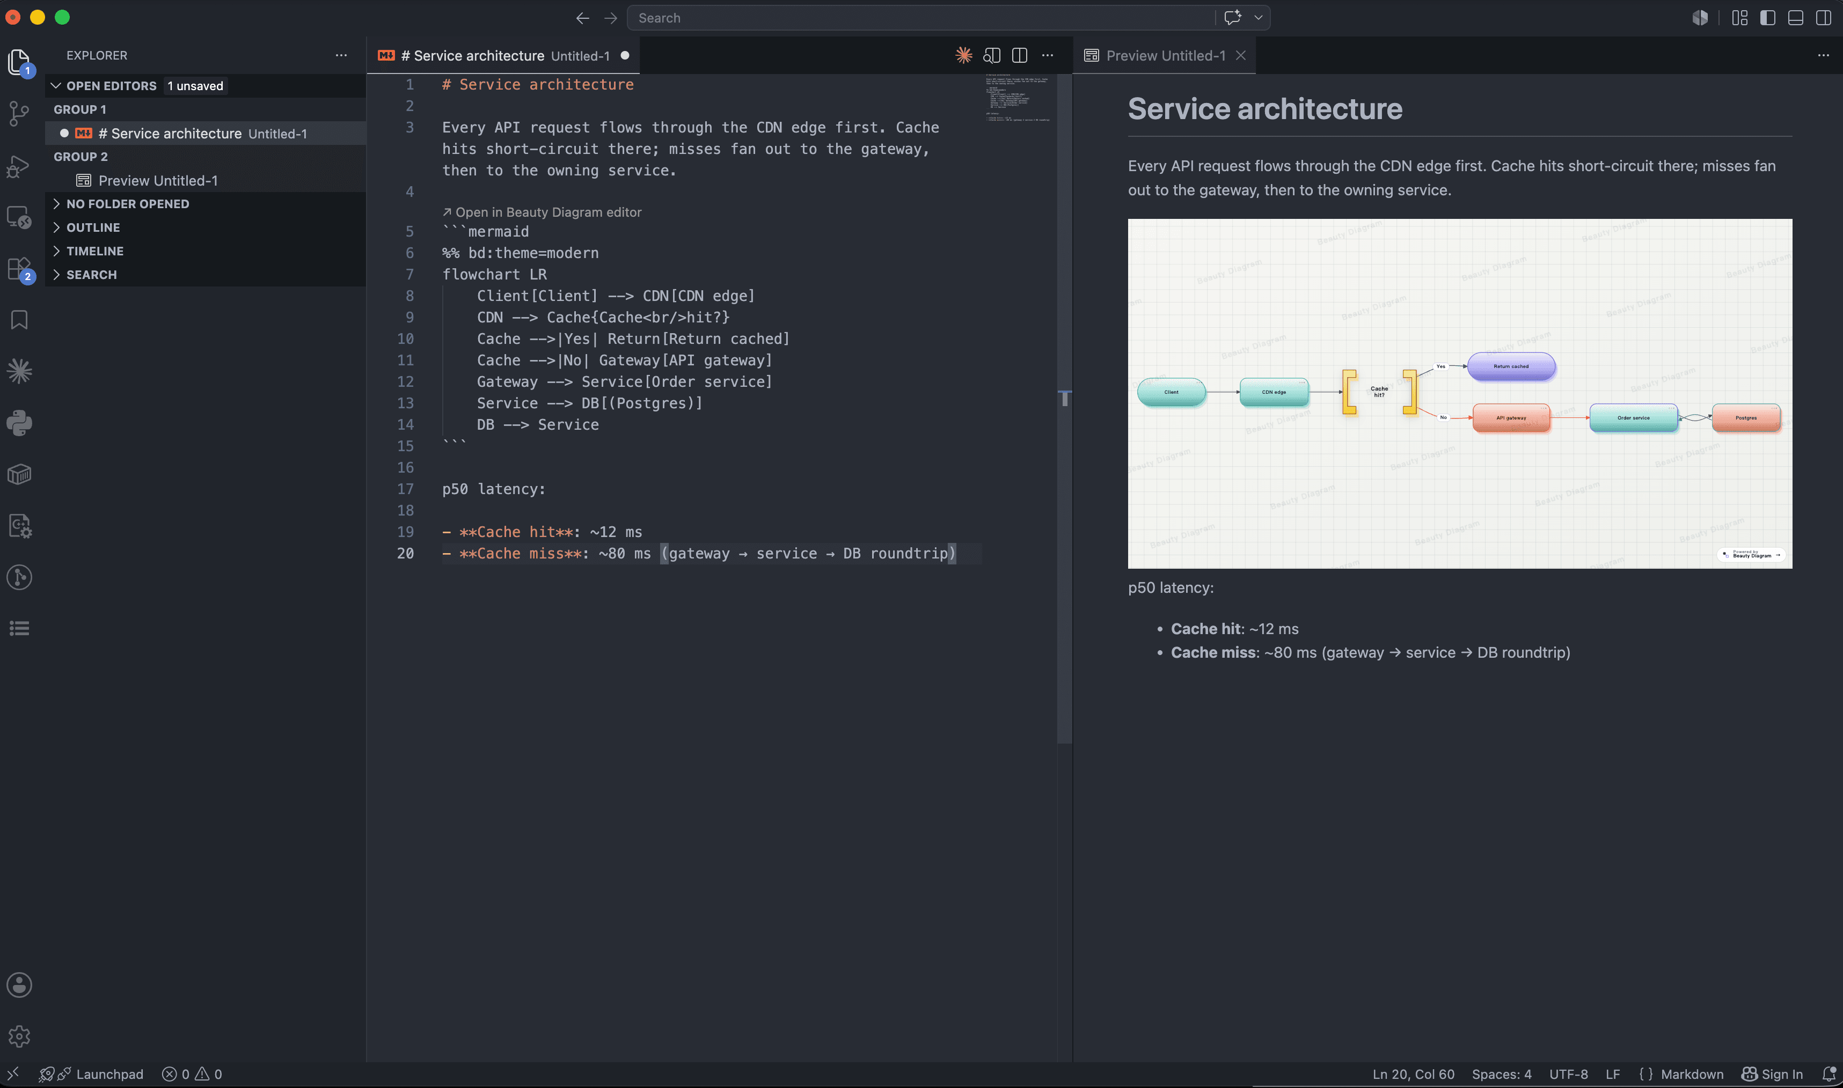Click the remote window status bar icon
The height and width of the screenshot is (1088, 1843).
click(x=12, y=1074)
